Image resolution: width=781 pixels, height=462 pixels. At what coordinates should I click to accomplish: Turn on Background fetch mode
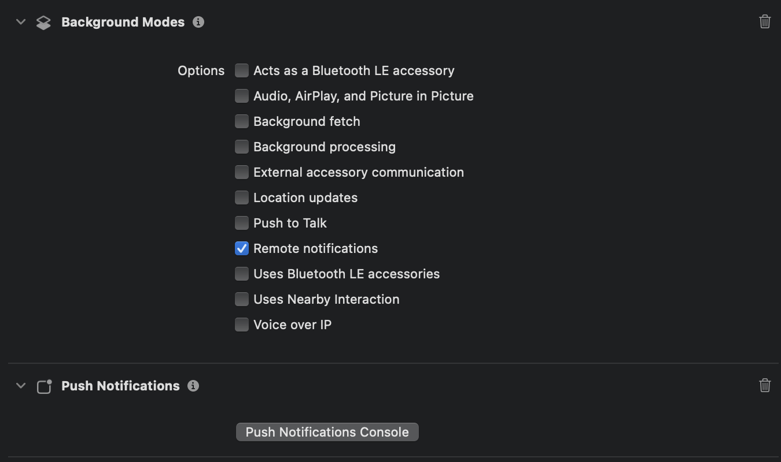[242, 121]
